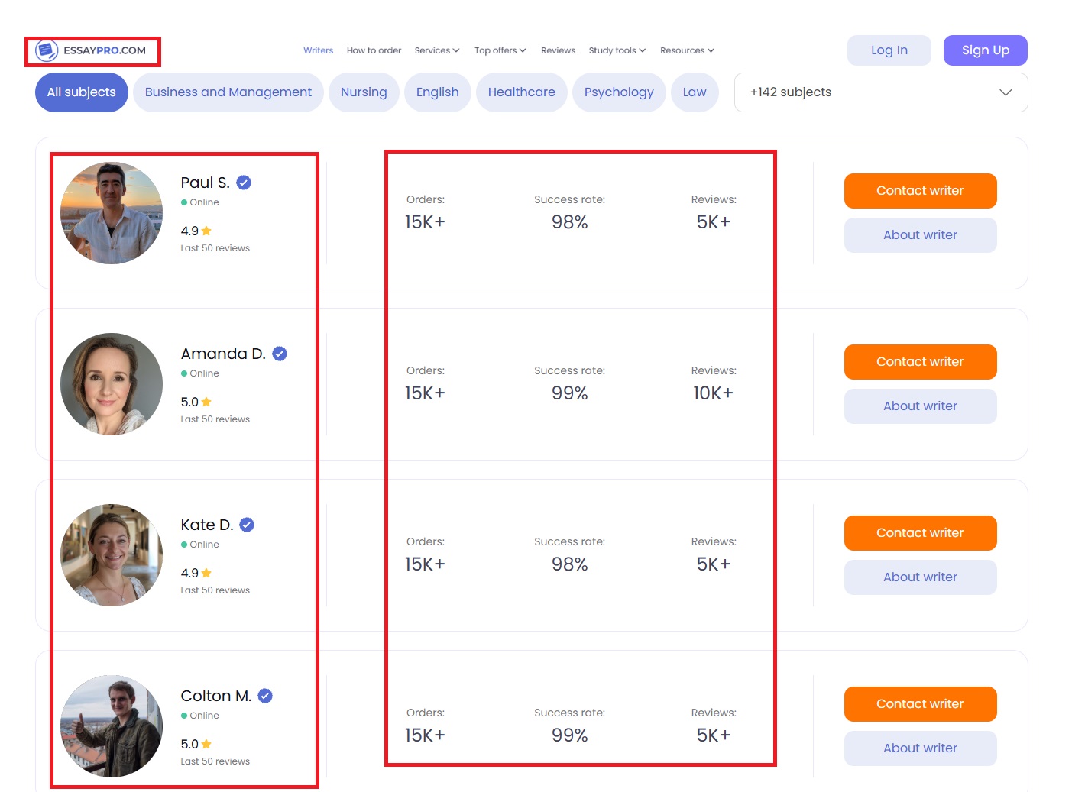This screenshot has height=792, width=1072.
Task: Expand the Study tools menu
Action: 617,50
